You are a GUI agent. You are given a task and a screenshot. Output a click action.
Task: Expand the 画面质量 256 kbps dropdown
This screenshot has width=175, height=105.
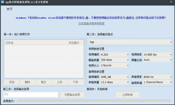[x=114, y=60]
